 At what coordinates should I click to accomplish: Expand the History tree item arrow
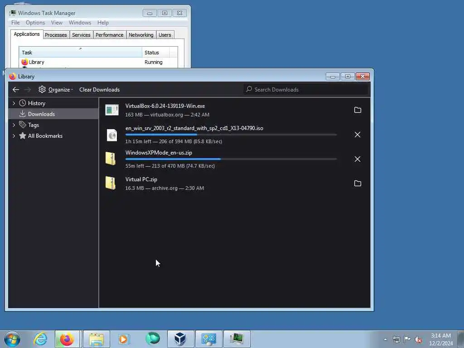[14, 103]
